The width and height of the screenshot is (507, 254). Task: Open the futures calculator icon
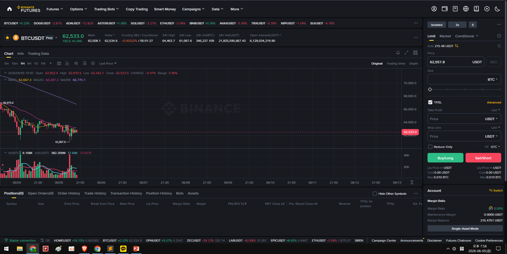click(x=499, y=46)
